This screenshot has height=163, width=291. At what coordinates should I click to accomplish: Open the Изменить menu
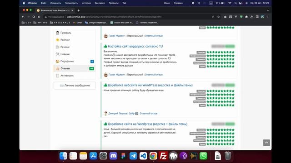tap(55, 3)
